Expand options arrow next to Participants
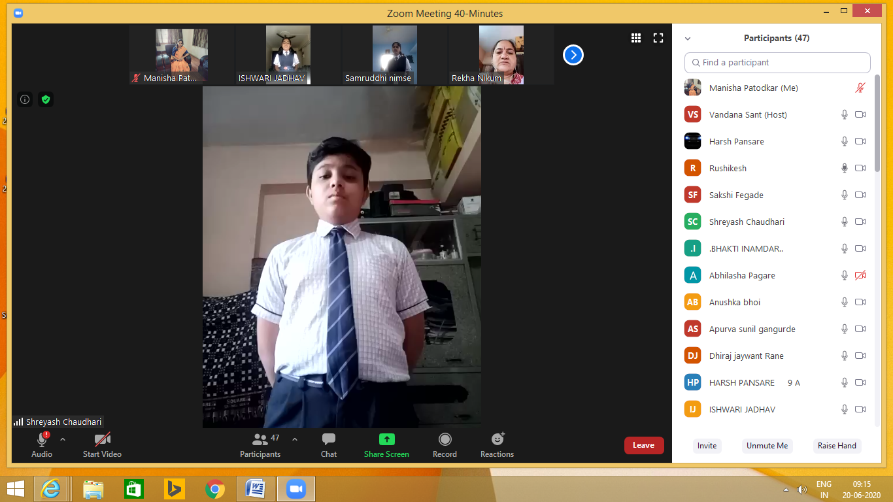Image resolution: width=893 pixels, height=502 pixels. (x=295, y=439)
